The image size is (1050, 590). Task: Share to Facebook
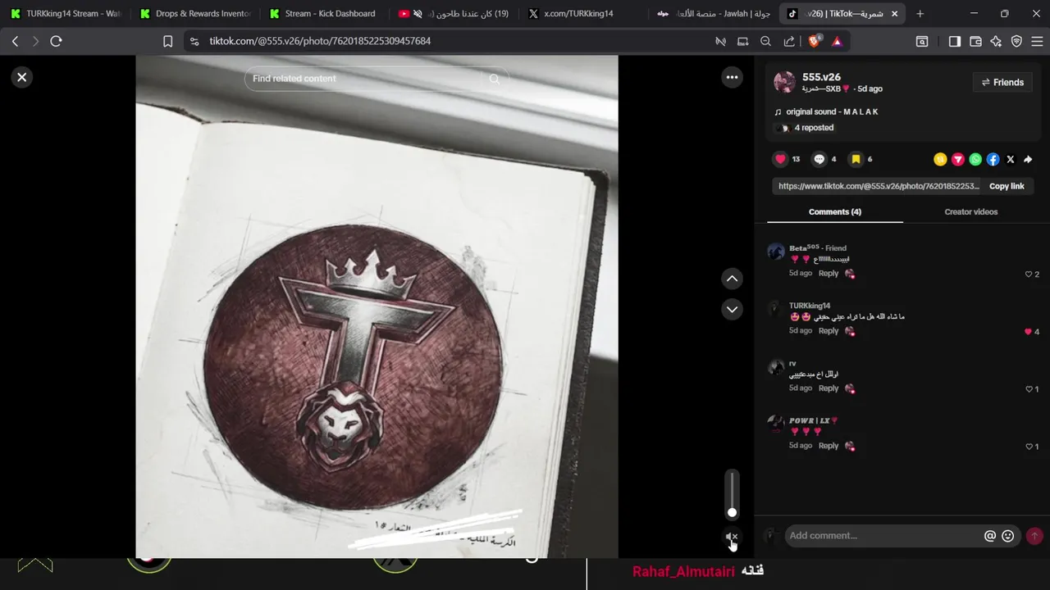tap(993, 160)
